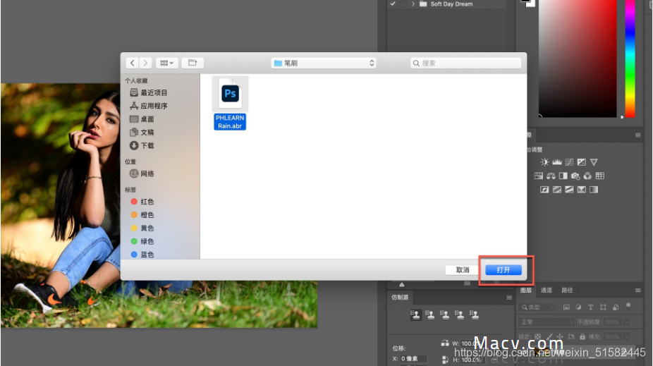Add a Photo Filter adjustment
Image resolution: width=653 pixels, height=366 pixels.
575,176
